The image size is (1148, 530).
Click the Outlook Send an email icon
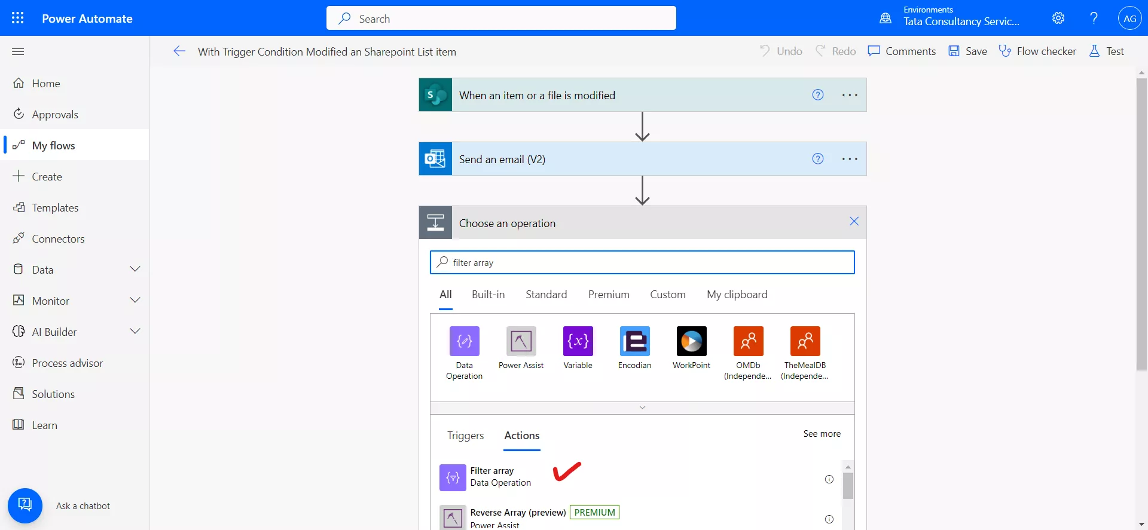[x=435, y=159]
